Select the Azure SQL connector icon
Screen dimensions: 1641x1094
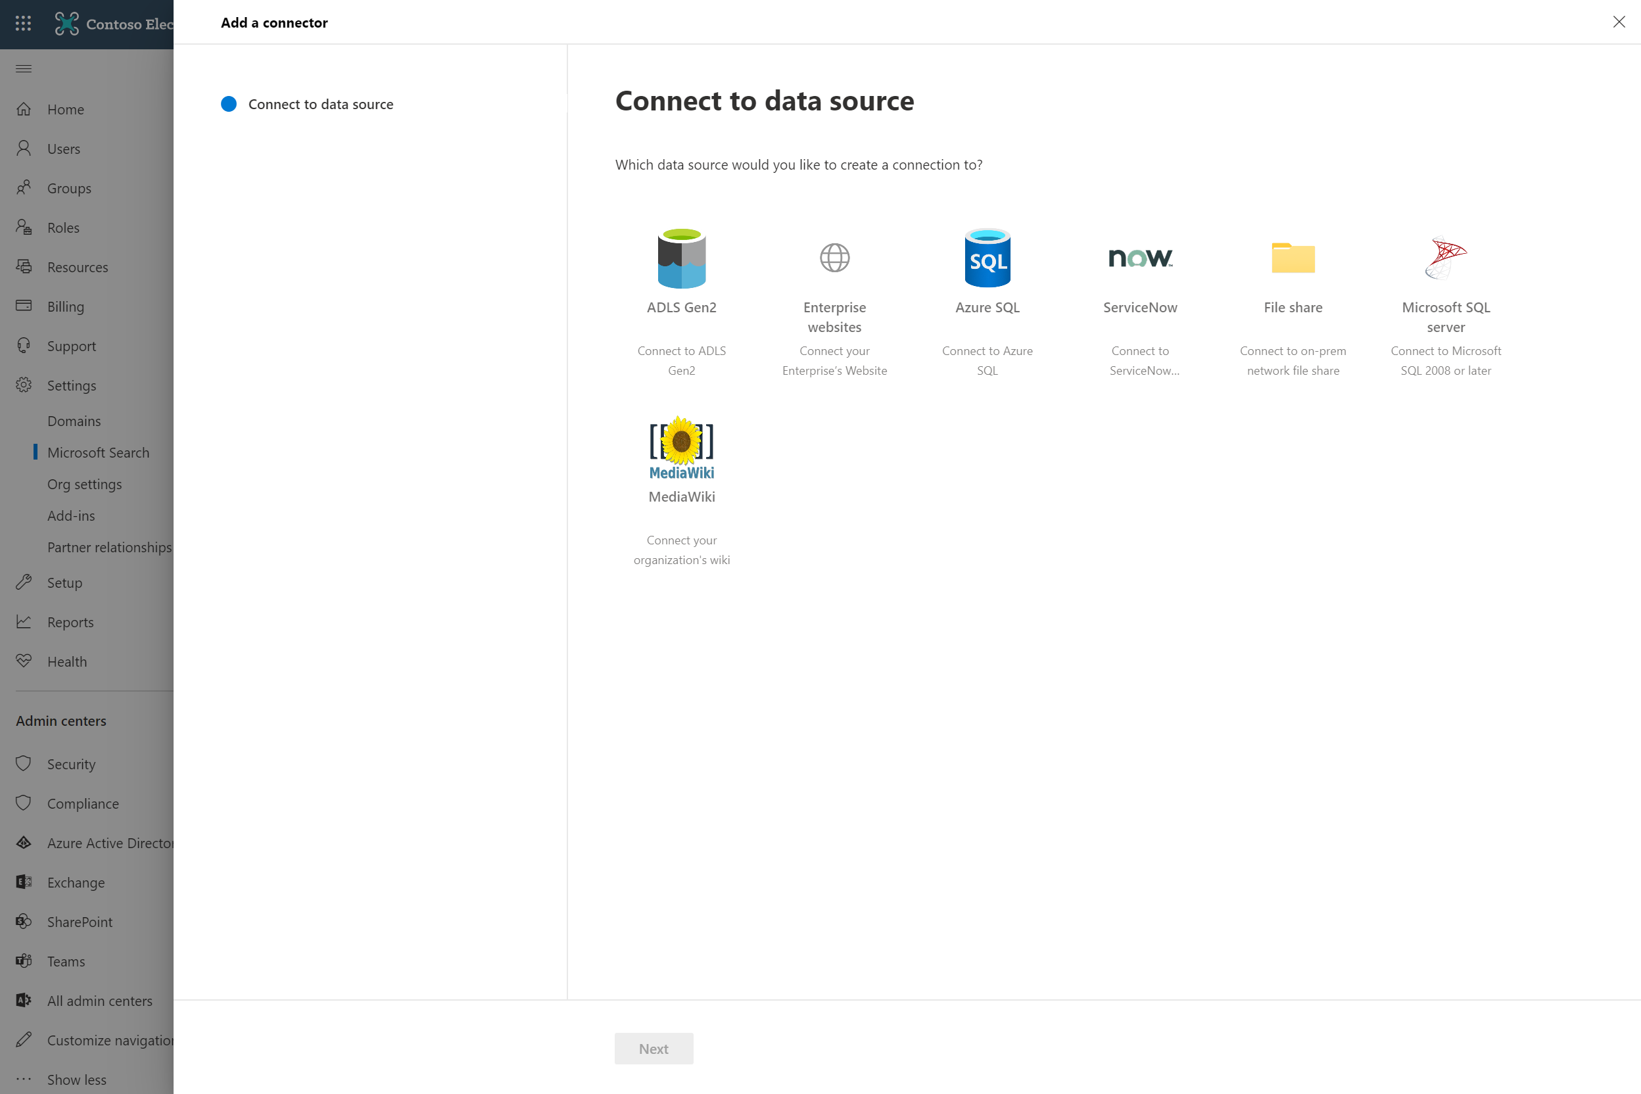[987, 258]
